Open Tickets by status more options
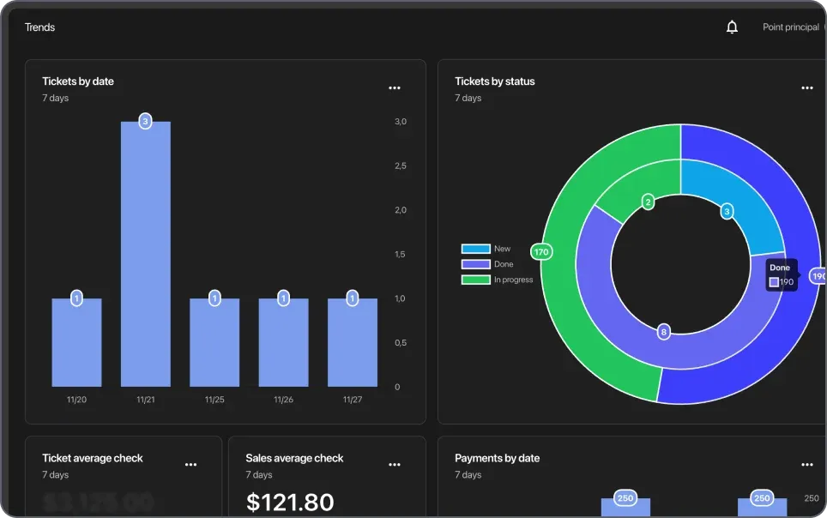Viewport: 827px width, 518px height. point(806,88)
